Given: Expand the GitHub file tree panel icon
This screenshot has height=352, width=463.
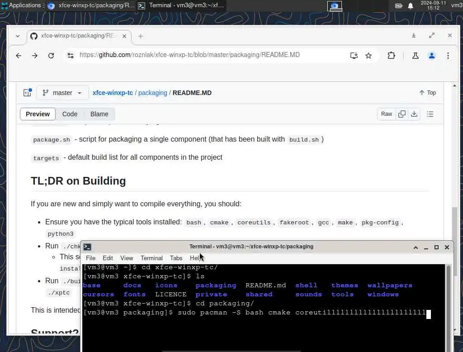Looking at the screenshot, I should [28, 92].
